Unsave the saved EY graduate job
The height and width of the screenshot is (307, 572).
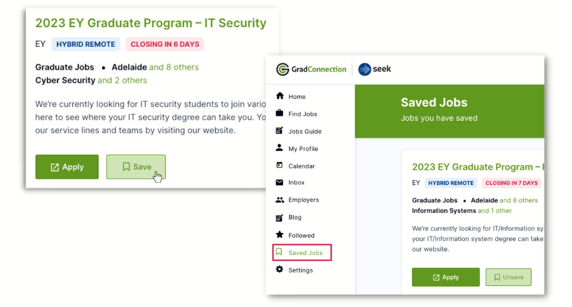(508, 277)
